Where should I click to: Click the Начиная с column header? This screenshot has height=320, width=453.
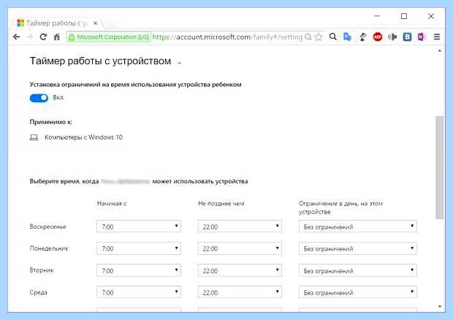[x=112, y=203]
